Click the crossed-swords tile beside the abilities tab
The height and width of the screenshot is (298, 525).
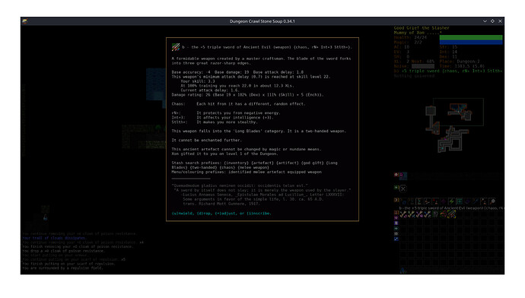(403, 189)
